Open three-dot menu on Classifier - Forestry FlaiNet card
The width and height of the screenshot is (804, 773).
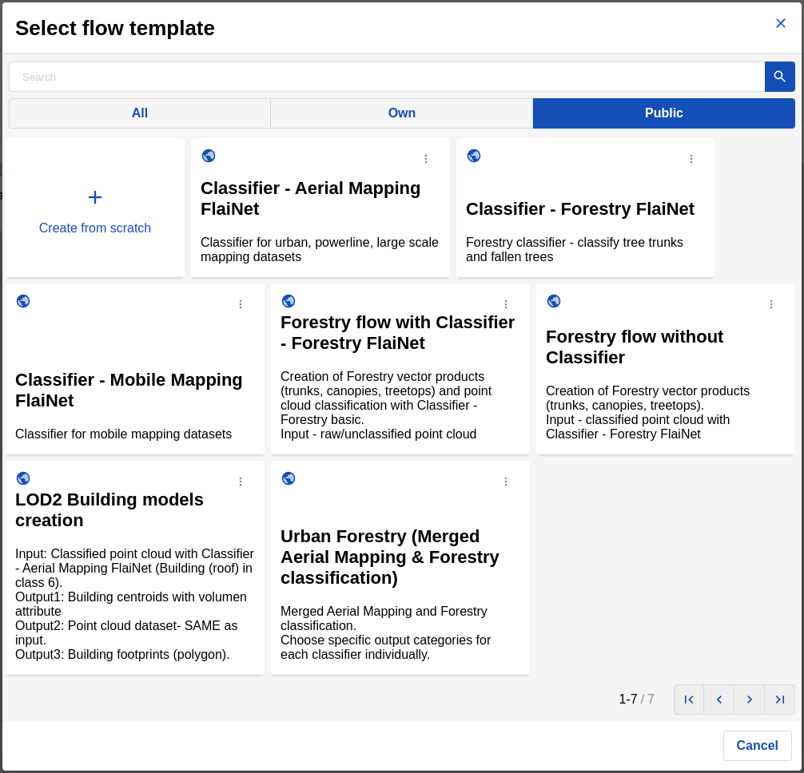click(x=691, y=159)
